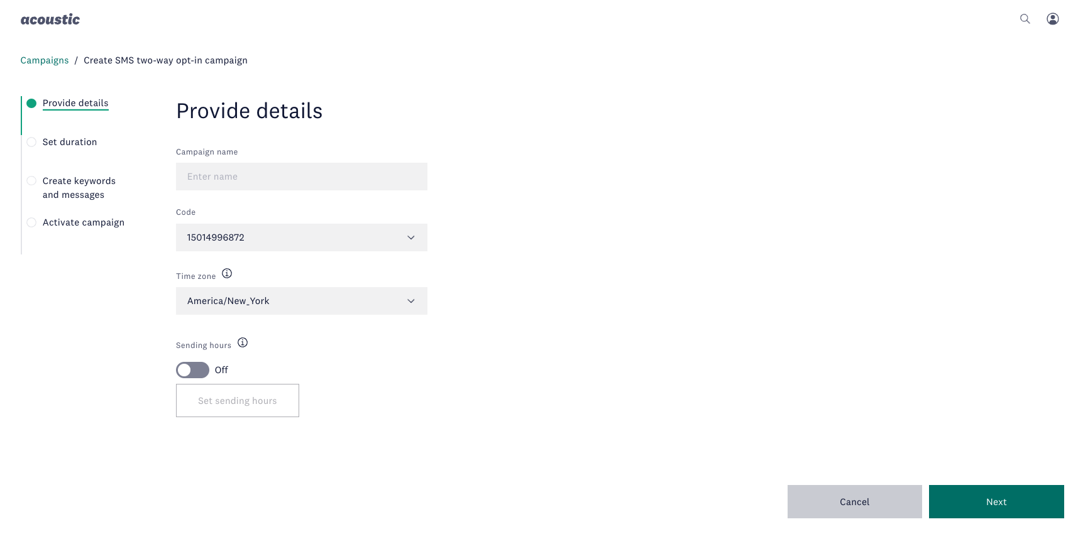Toggle the Sending hours switch on
1078x534 pixels.
192,370
